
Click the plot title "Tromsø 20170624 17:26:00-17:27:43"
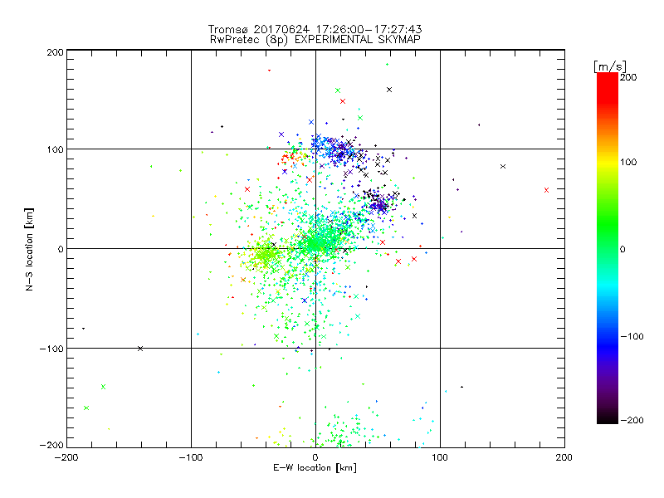315,29
